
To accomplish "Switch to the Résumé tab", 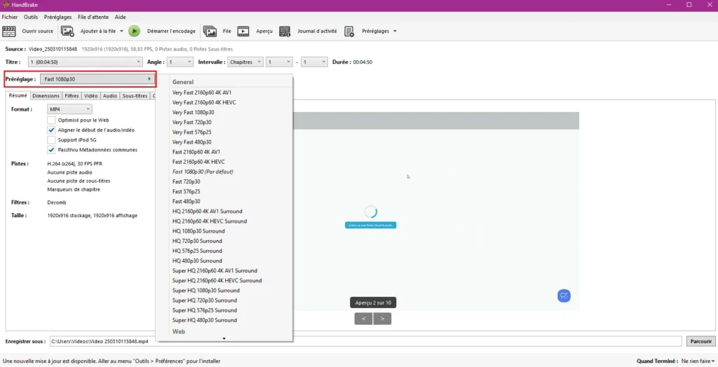I will (18, 96).
